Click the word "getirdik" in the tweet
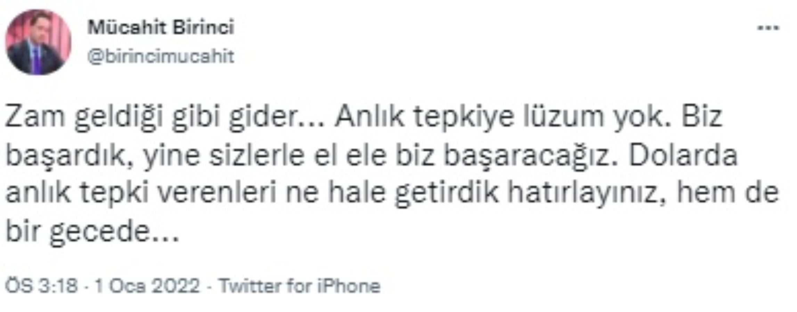The image size is (797, 312). coord(447,193)
